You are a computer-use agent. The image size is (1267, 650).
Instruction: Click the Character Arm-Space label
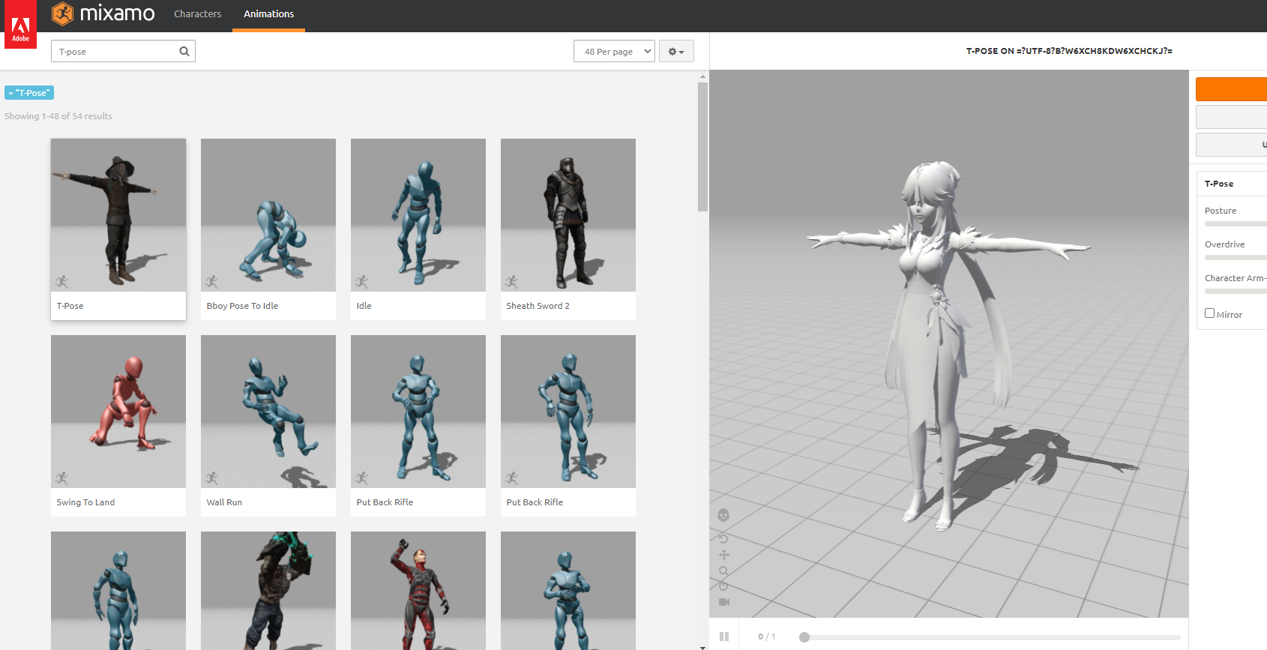(1236, 278)
